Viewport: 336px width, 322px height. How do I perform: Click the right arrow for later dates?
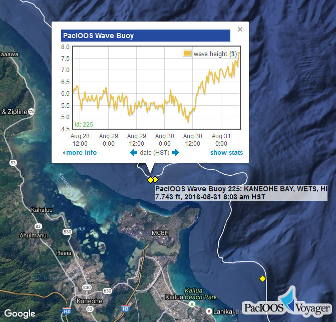[175, 153]
